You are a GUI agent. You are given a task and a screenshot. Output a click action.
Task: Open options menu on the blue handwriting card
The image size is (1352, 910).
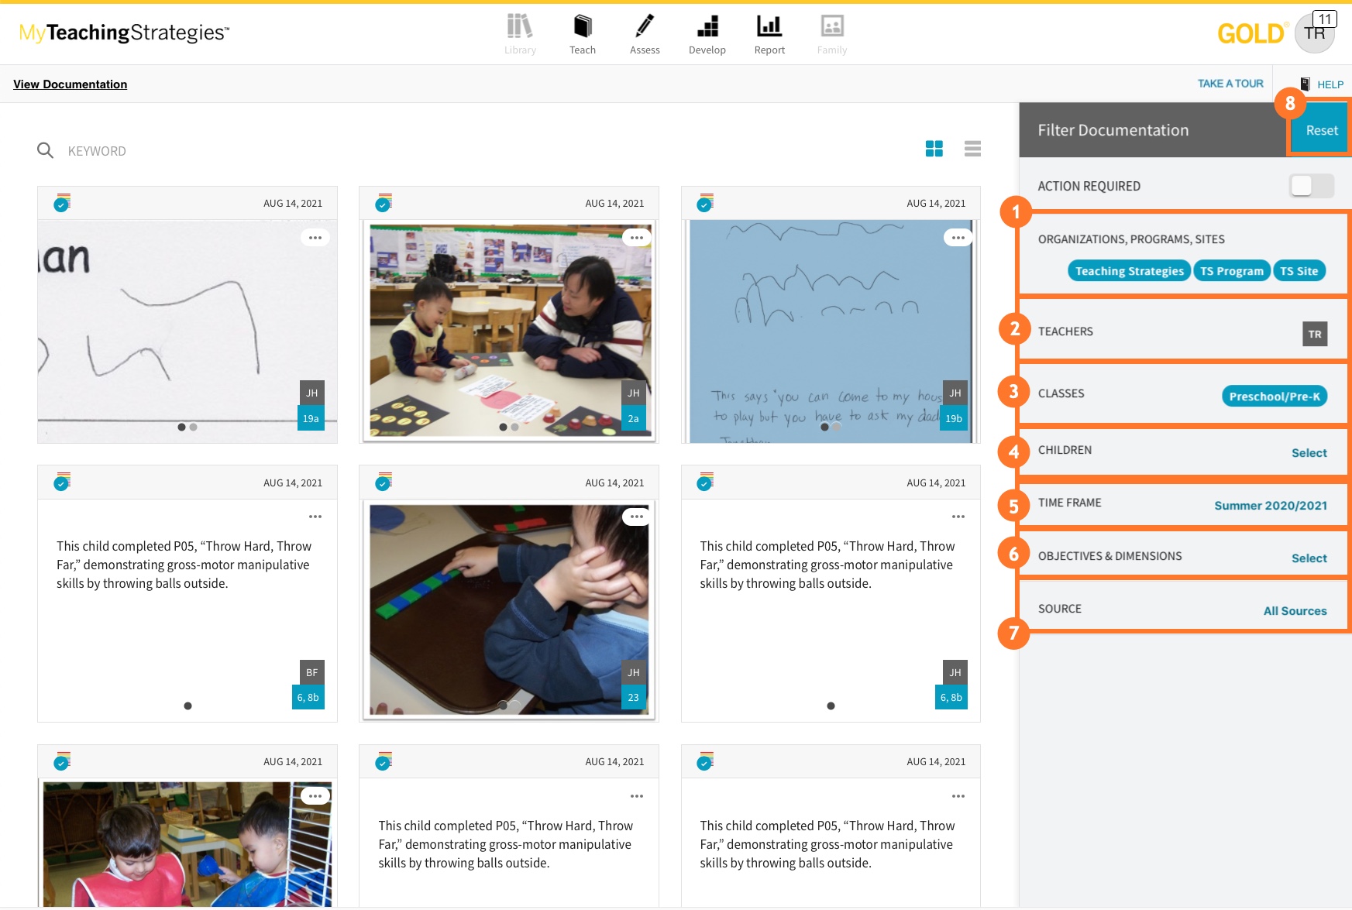[958, 238]
